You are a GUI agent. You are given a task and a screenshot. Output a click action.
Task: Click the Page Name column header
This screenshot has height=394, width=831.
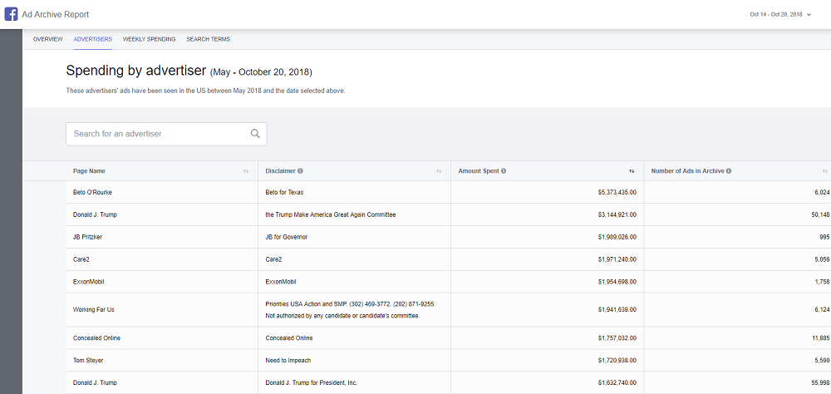point(89,171)
